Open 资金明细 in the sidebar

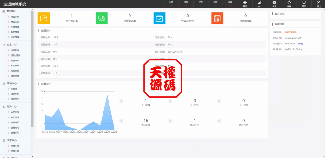click(x=15, y=60)
